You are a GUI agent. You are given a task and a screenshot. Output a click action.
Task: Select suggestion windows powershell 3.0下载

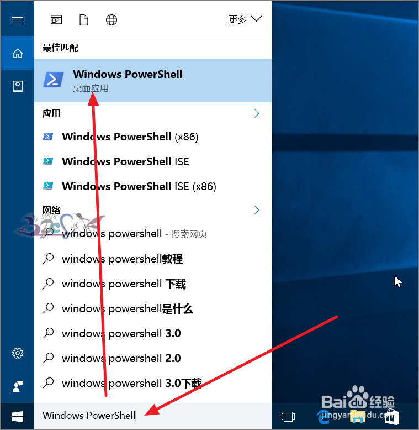[153, 383]
